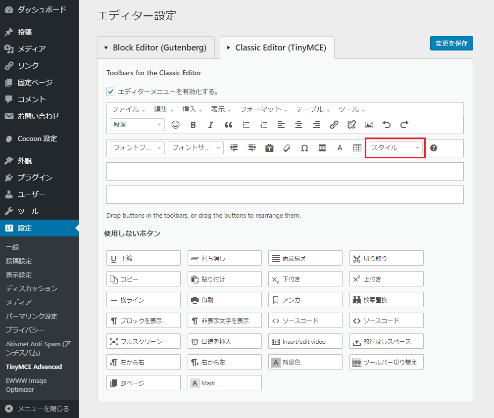This screenshot has height=418, width=494.
Task: Click the empty third toolbar row
Action: (285, 171)
